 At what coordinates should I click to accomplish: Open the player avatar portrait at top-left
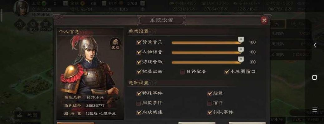pos(21,8)
